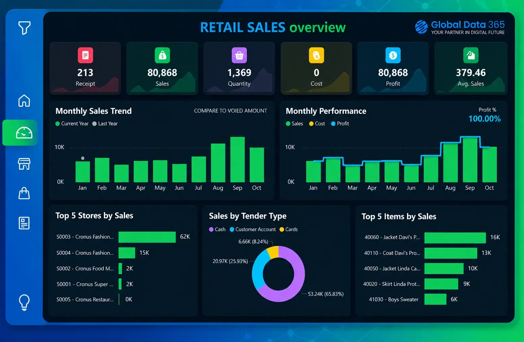Click the 20.97K (25.93%) data label

coord(230,261)
